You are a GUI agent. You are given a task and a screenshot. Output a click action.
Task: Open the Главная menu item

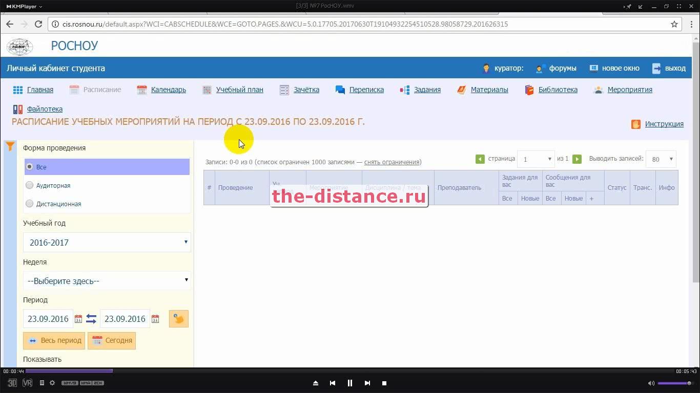40,90
